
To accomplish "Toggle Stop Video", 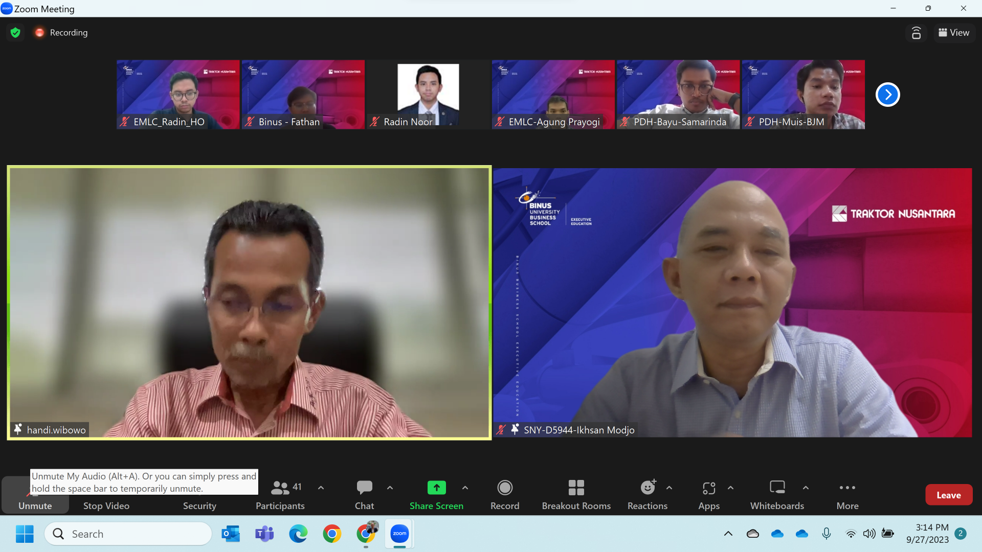I will [106, 503].
